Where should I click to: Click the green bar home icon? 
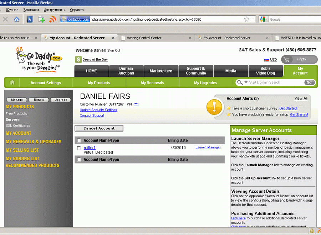(12, 82)
